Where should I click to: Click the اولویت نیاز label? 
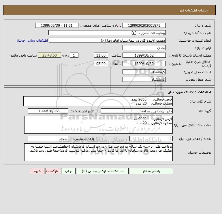click(203, 48)
